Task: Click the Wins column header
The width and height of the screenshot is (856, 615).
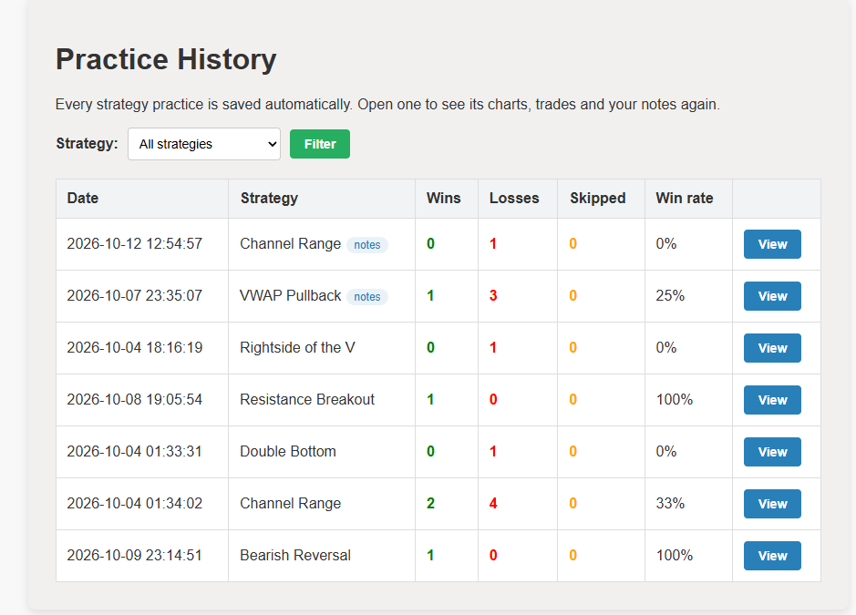Action: (447, 199)
